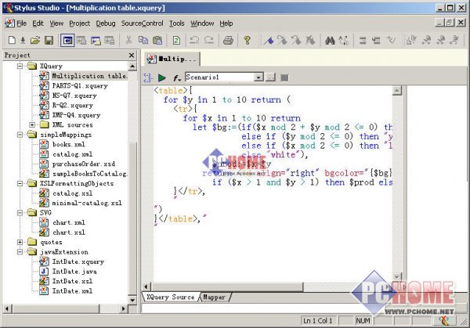Close the Project panel with X

132,55
